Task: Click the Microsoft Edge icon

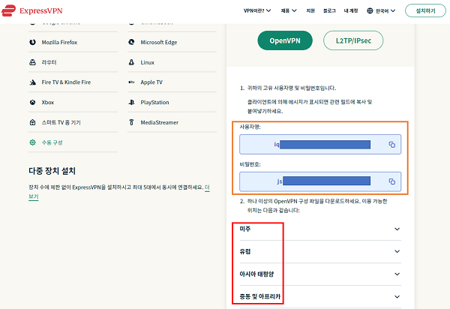Action: coord(131,42)
